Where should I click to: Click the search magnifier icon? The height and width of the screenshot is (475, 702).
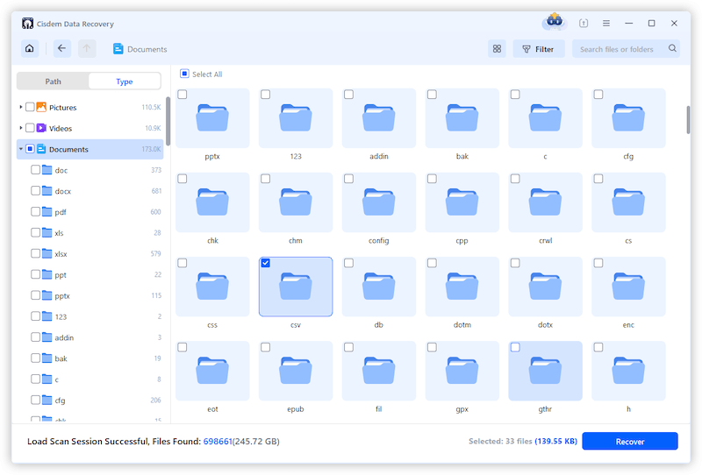(672, 48)
